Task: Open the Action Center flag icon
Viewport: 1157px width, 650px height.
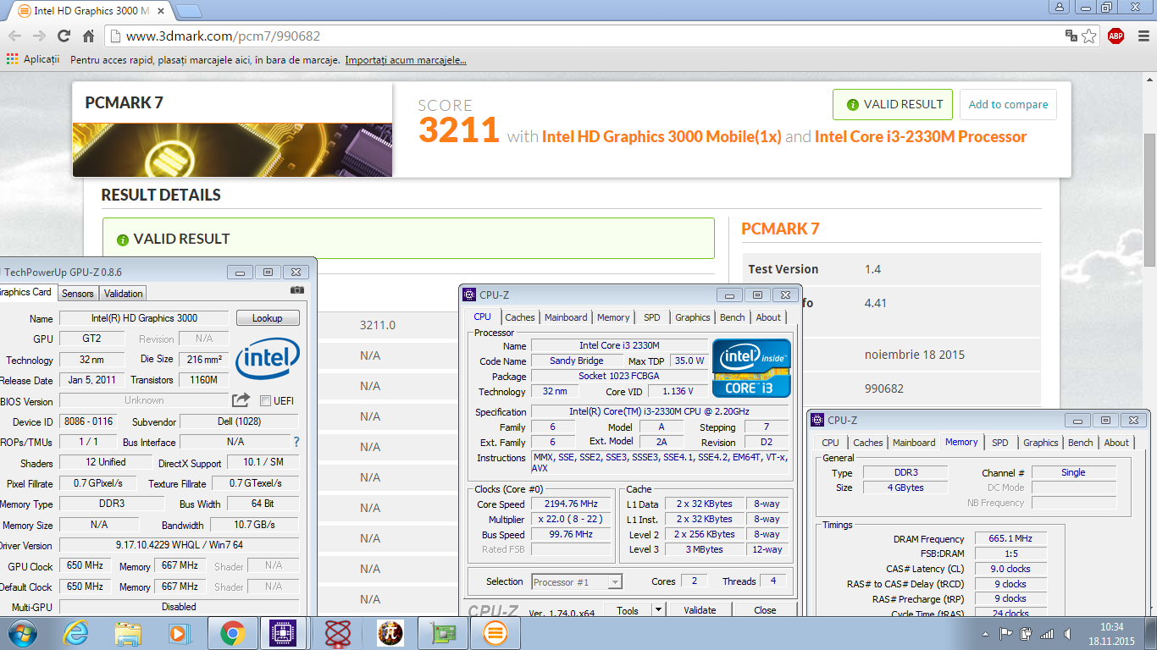Action: 1006,633
